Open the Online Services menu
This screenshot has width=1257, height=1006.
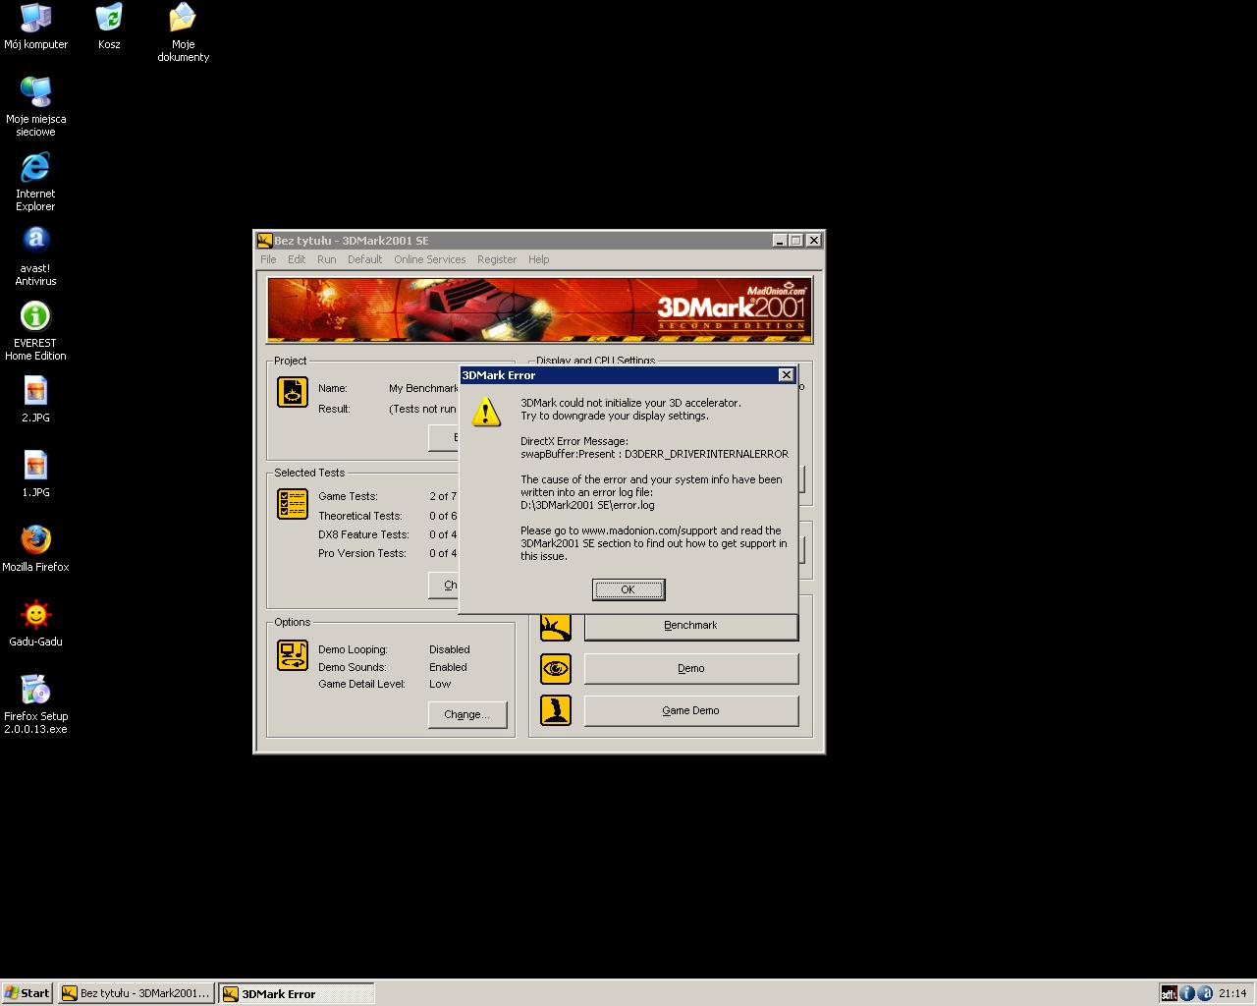(x=430, y=259)
